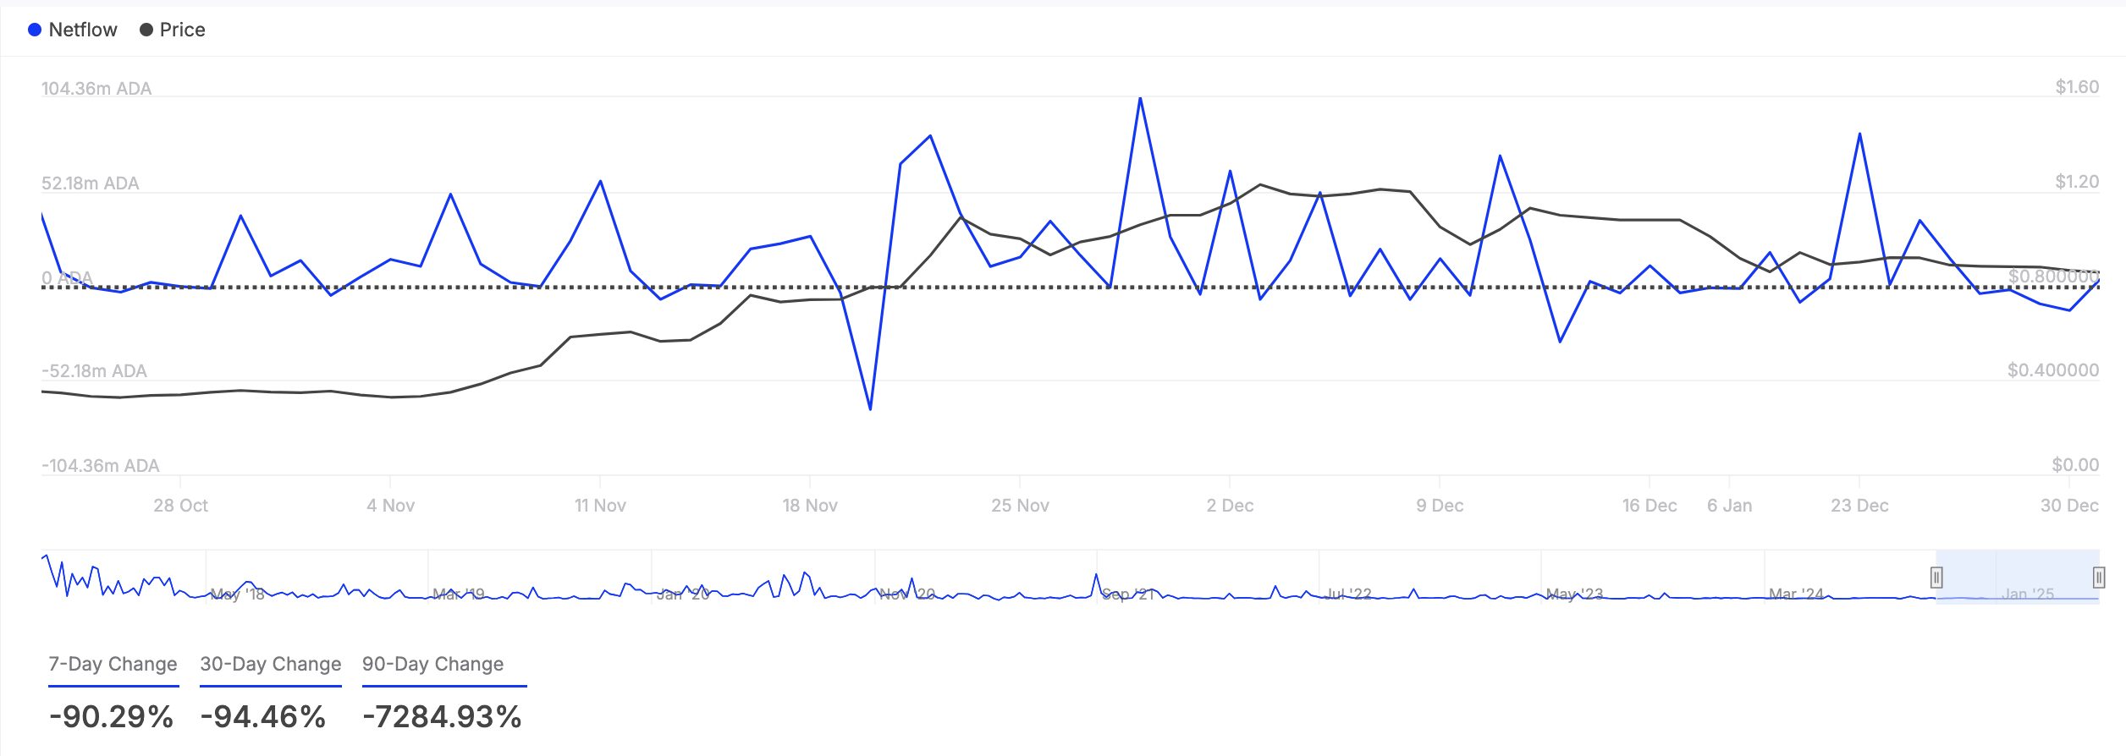Select the 90-Day Change tab
Image resolution: width=2126 pixels, height=756 pixels.
coord(432,665)
